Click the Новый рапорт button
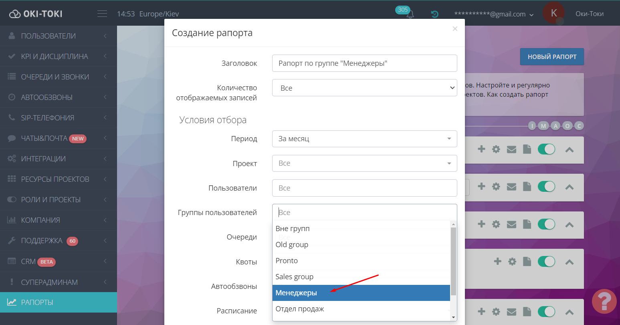 pyautogui.click(x=552, y=57)
